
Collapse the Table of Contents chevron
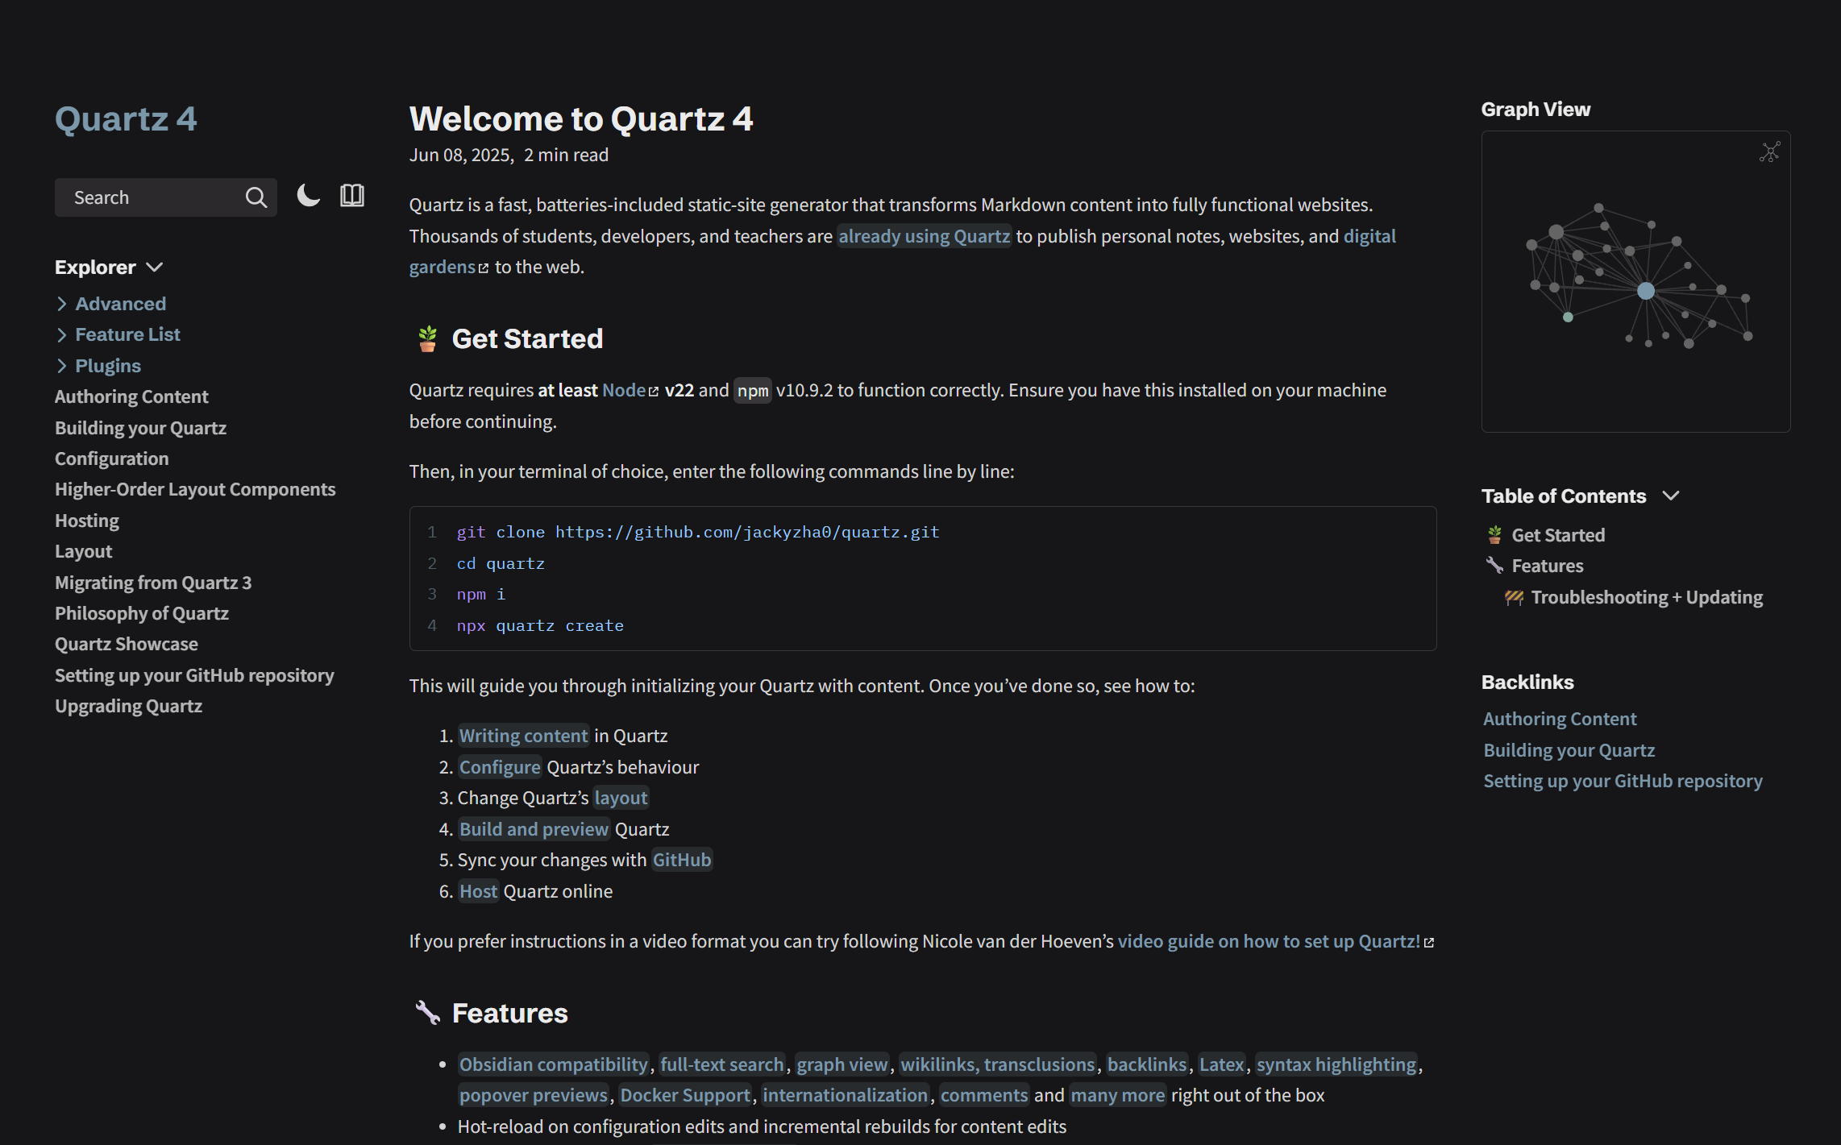point(1671,496)
